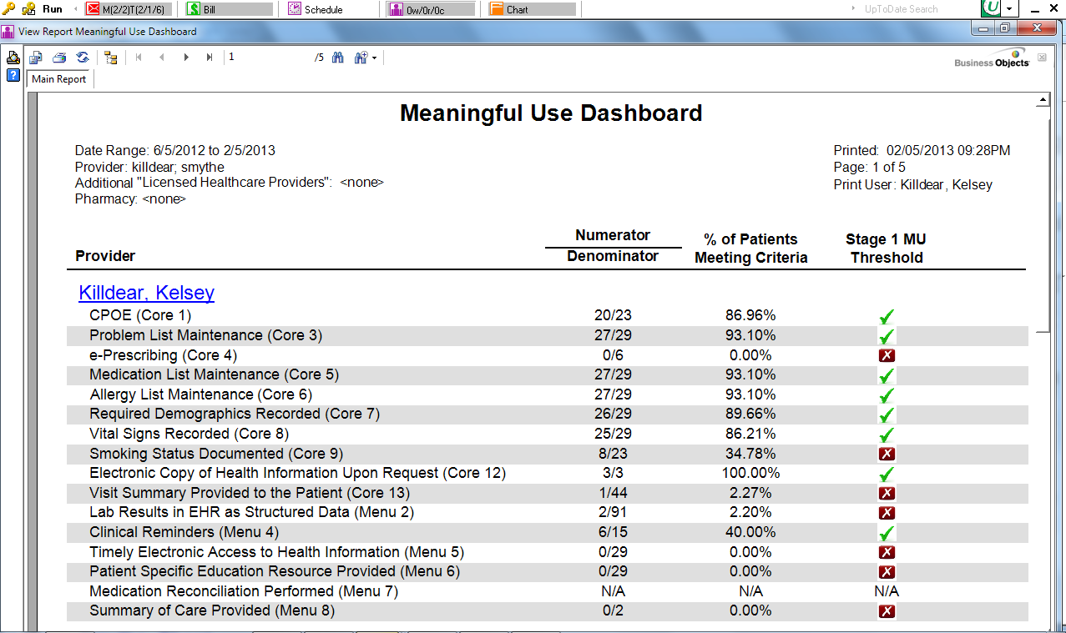1066x633 pixels.
Task: Open the advanced search dropdown arrow
Action: [x=376, y=58]
